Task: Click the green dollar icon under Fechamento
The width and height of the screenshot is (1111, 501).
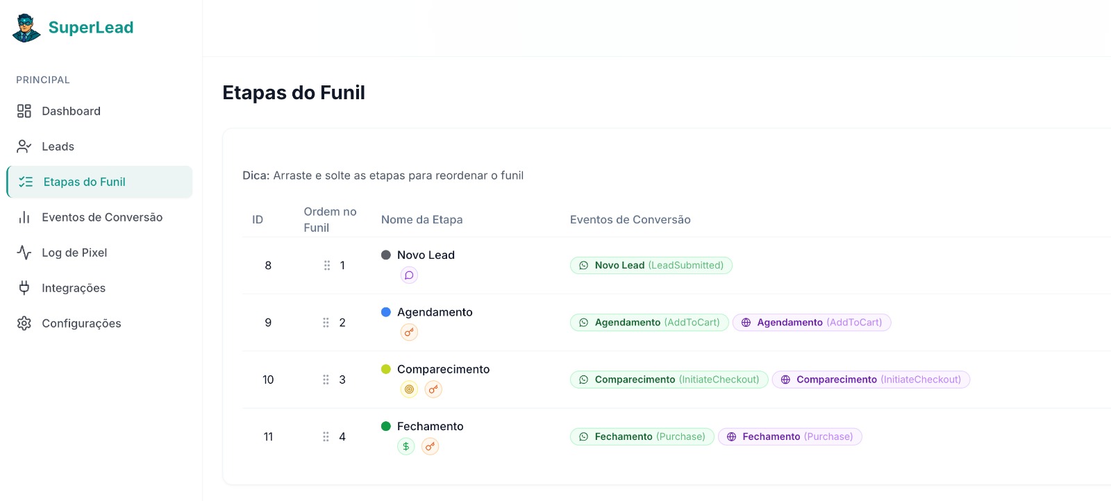Action: click(406, 446)
